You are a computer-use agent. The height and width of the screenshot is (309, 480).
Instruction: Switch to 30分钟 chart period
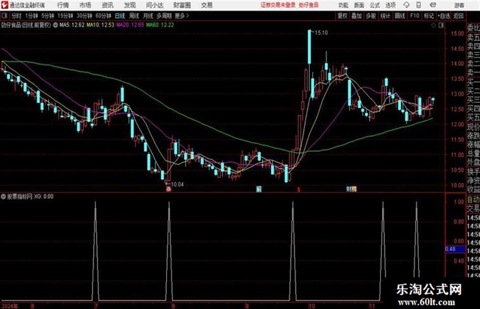(84, 16)
